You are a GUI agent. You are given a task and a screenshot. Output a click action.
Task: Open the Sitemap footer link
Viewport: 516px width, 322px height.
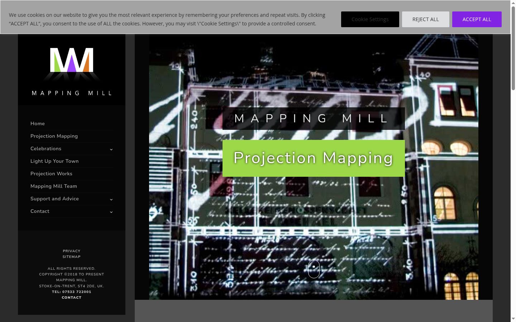tap(72, 257)
